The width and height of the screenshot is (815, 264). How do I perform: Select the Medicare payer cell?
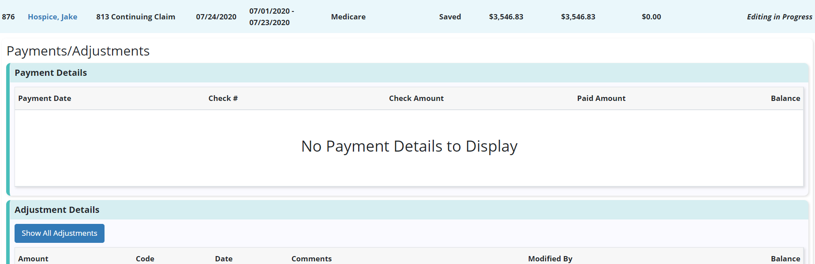348,17
